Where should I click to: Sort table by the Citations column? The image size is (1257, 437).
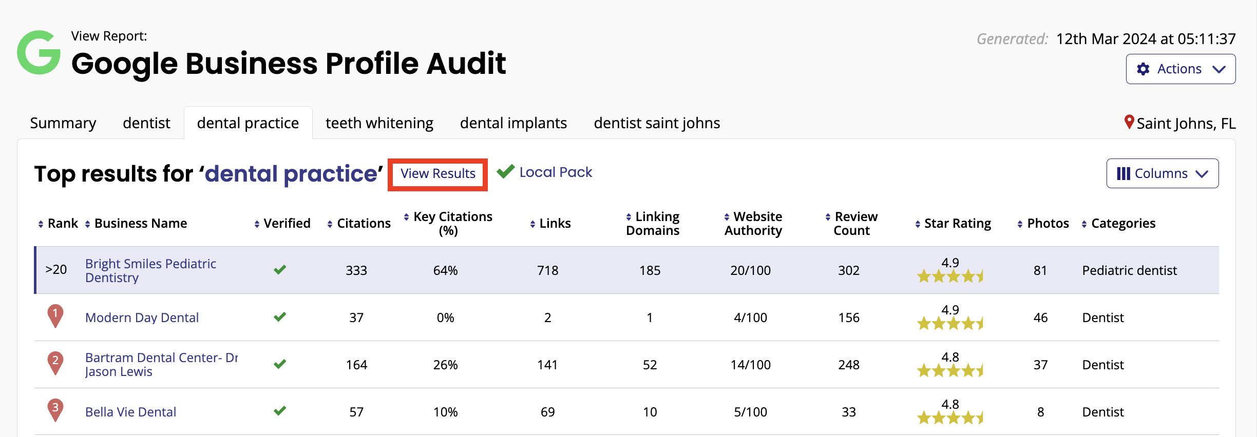tap(359, 224)
